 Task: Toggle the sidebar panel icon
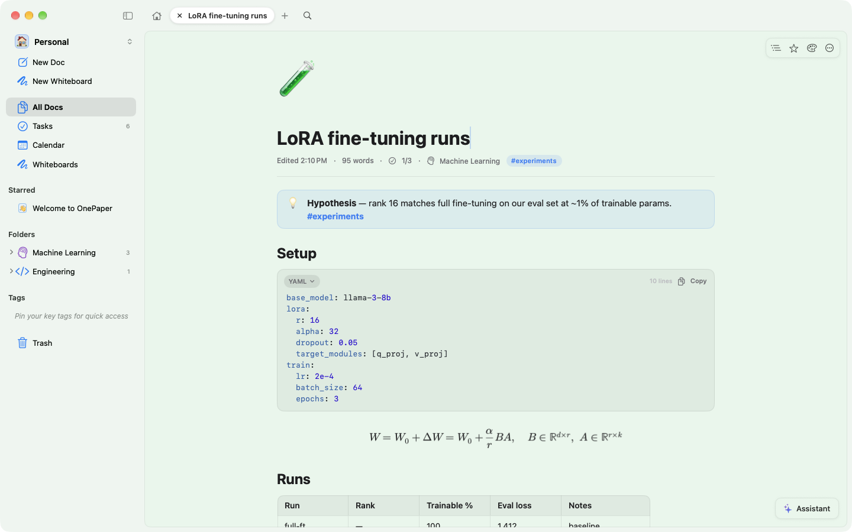point(128,16)
